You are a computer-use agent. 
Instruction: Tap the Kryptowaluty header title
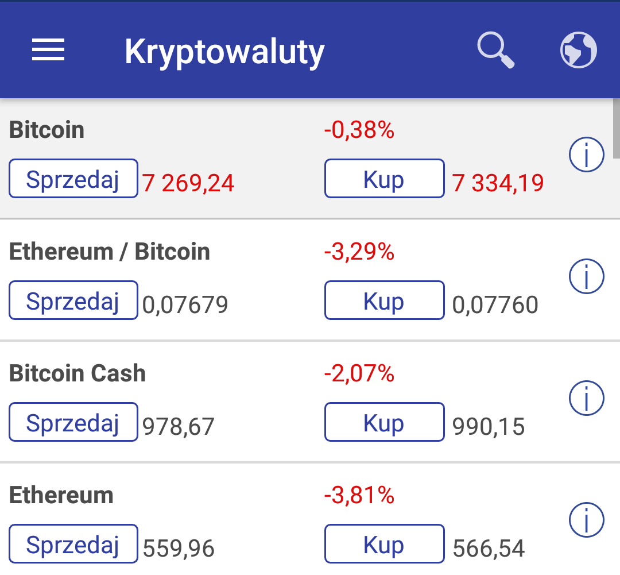[224, 52]
